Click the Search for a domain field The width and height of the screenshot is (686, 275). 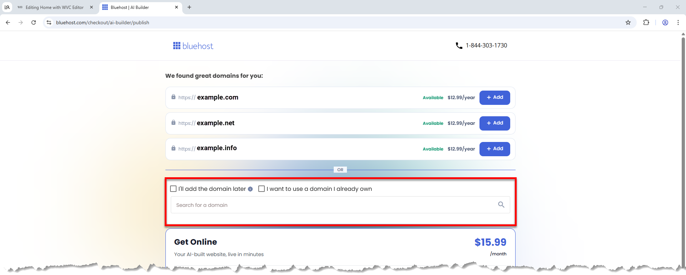point(340,205)
